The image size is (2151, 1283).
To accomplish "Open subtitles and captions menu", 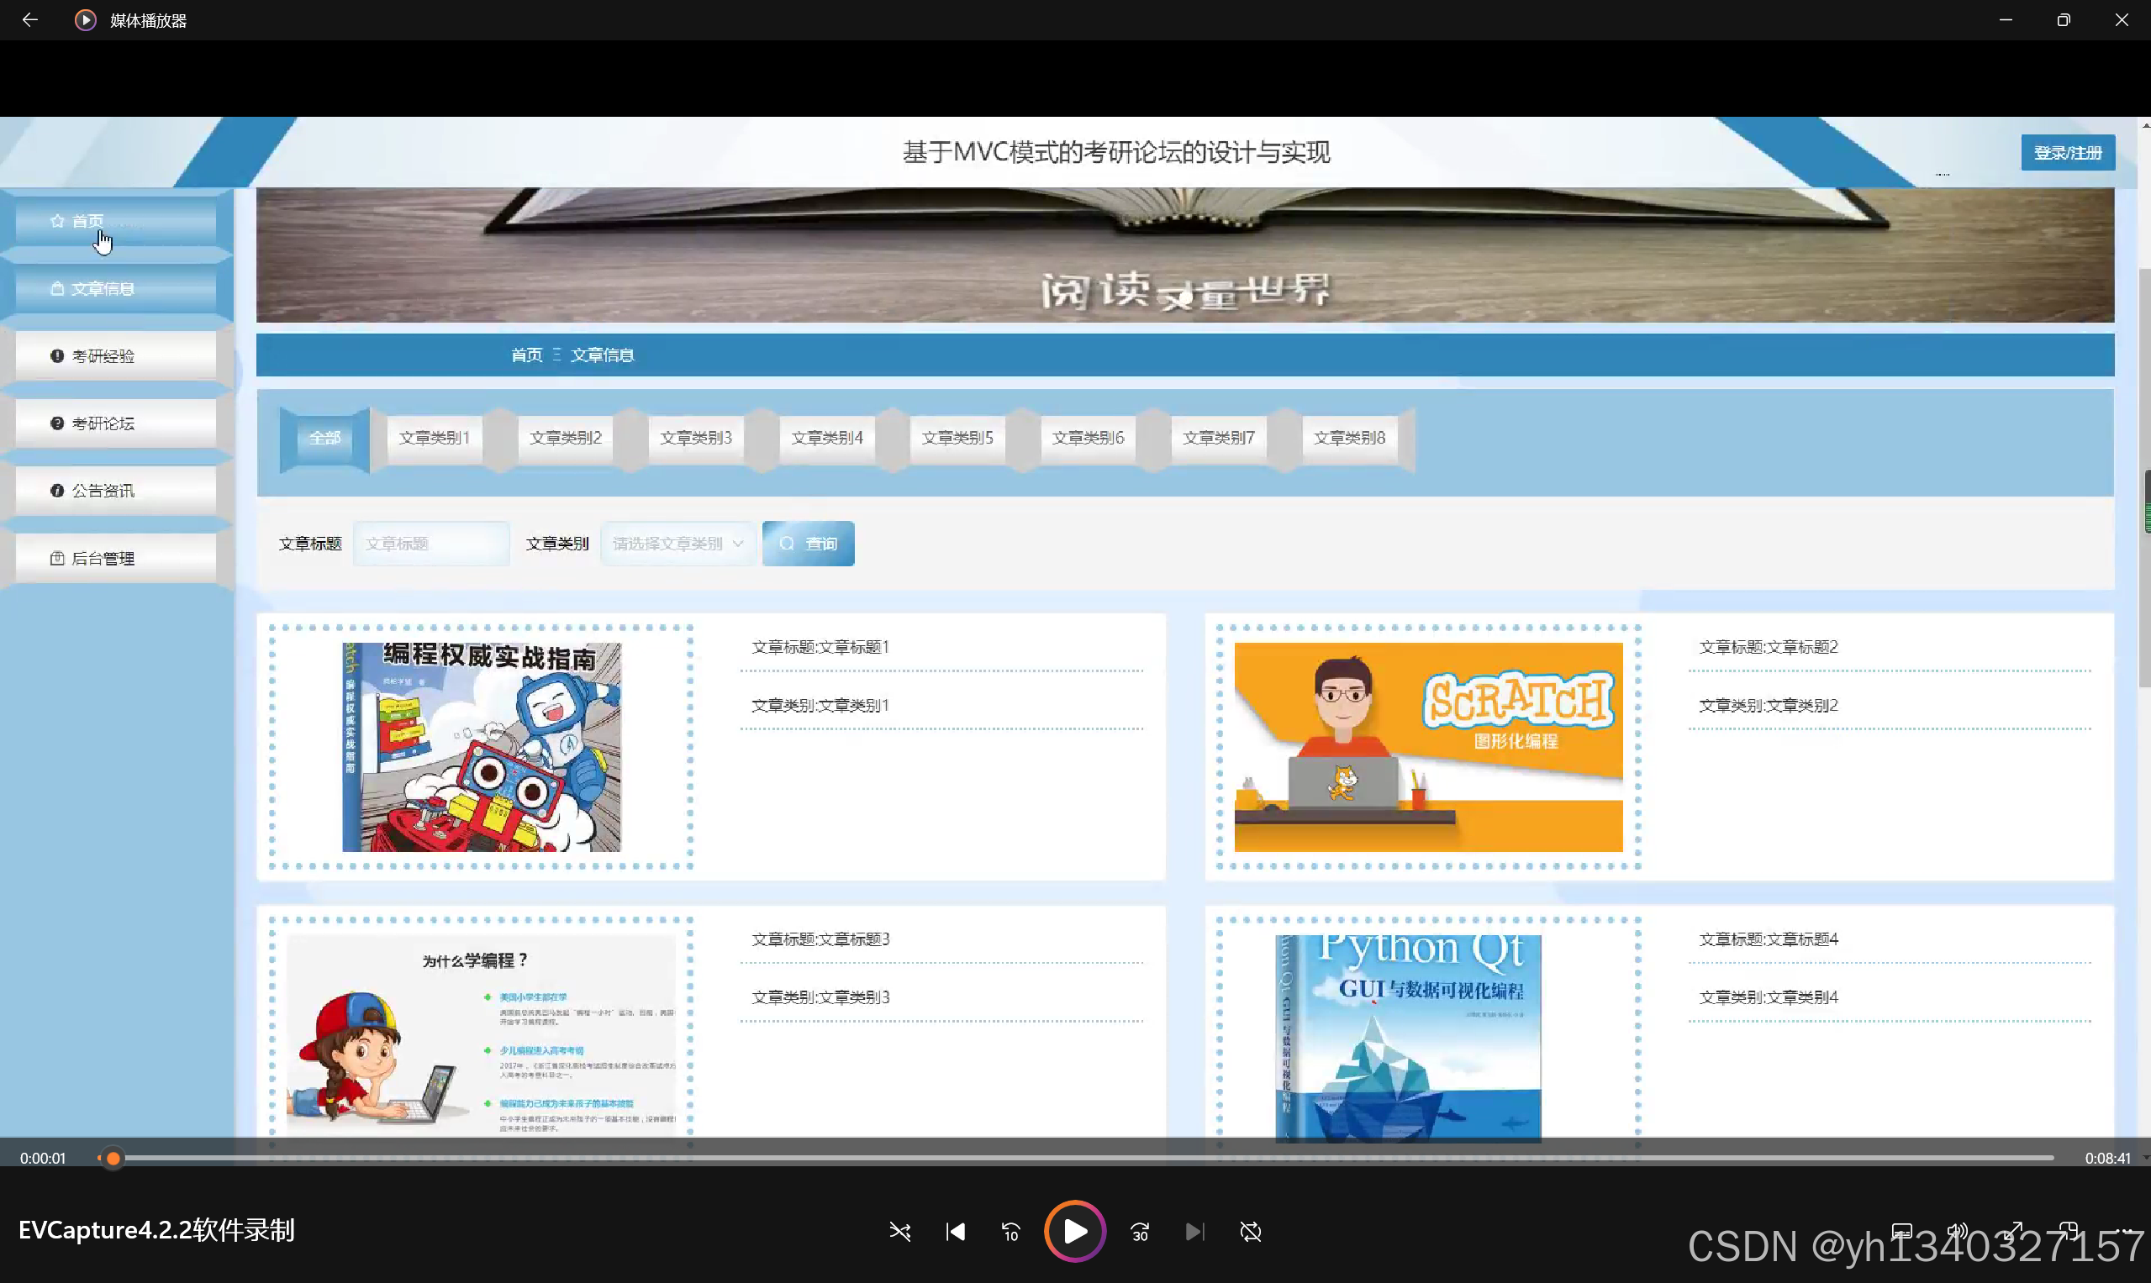I will 1901,1231.
